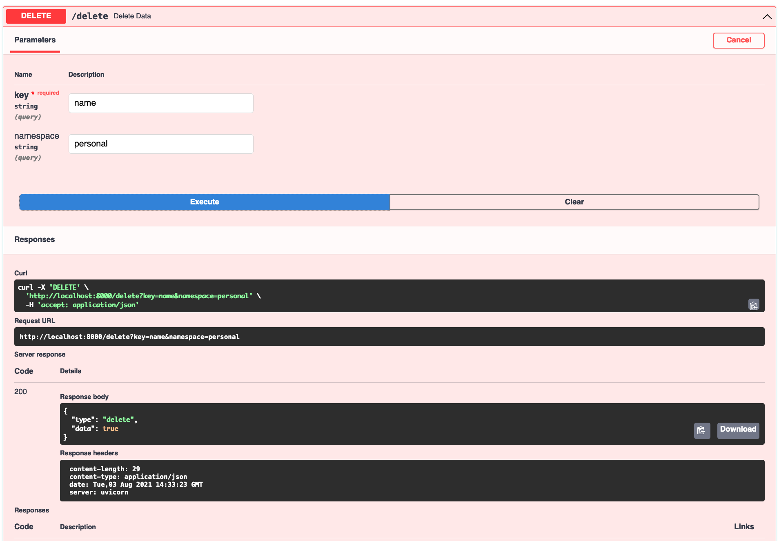Screen dimensions: 779x541
Task: Click the namespace parameter name
Action: coord(37,136)
